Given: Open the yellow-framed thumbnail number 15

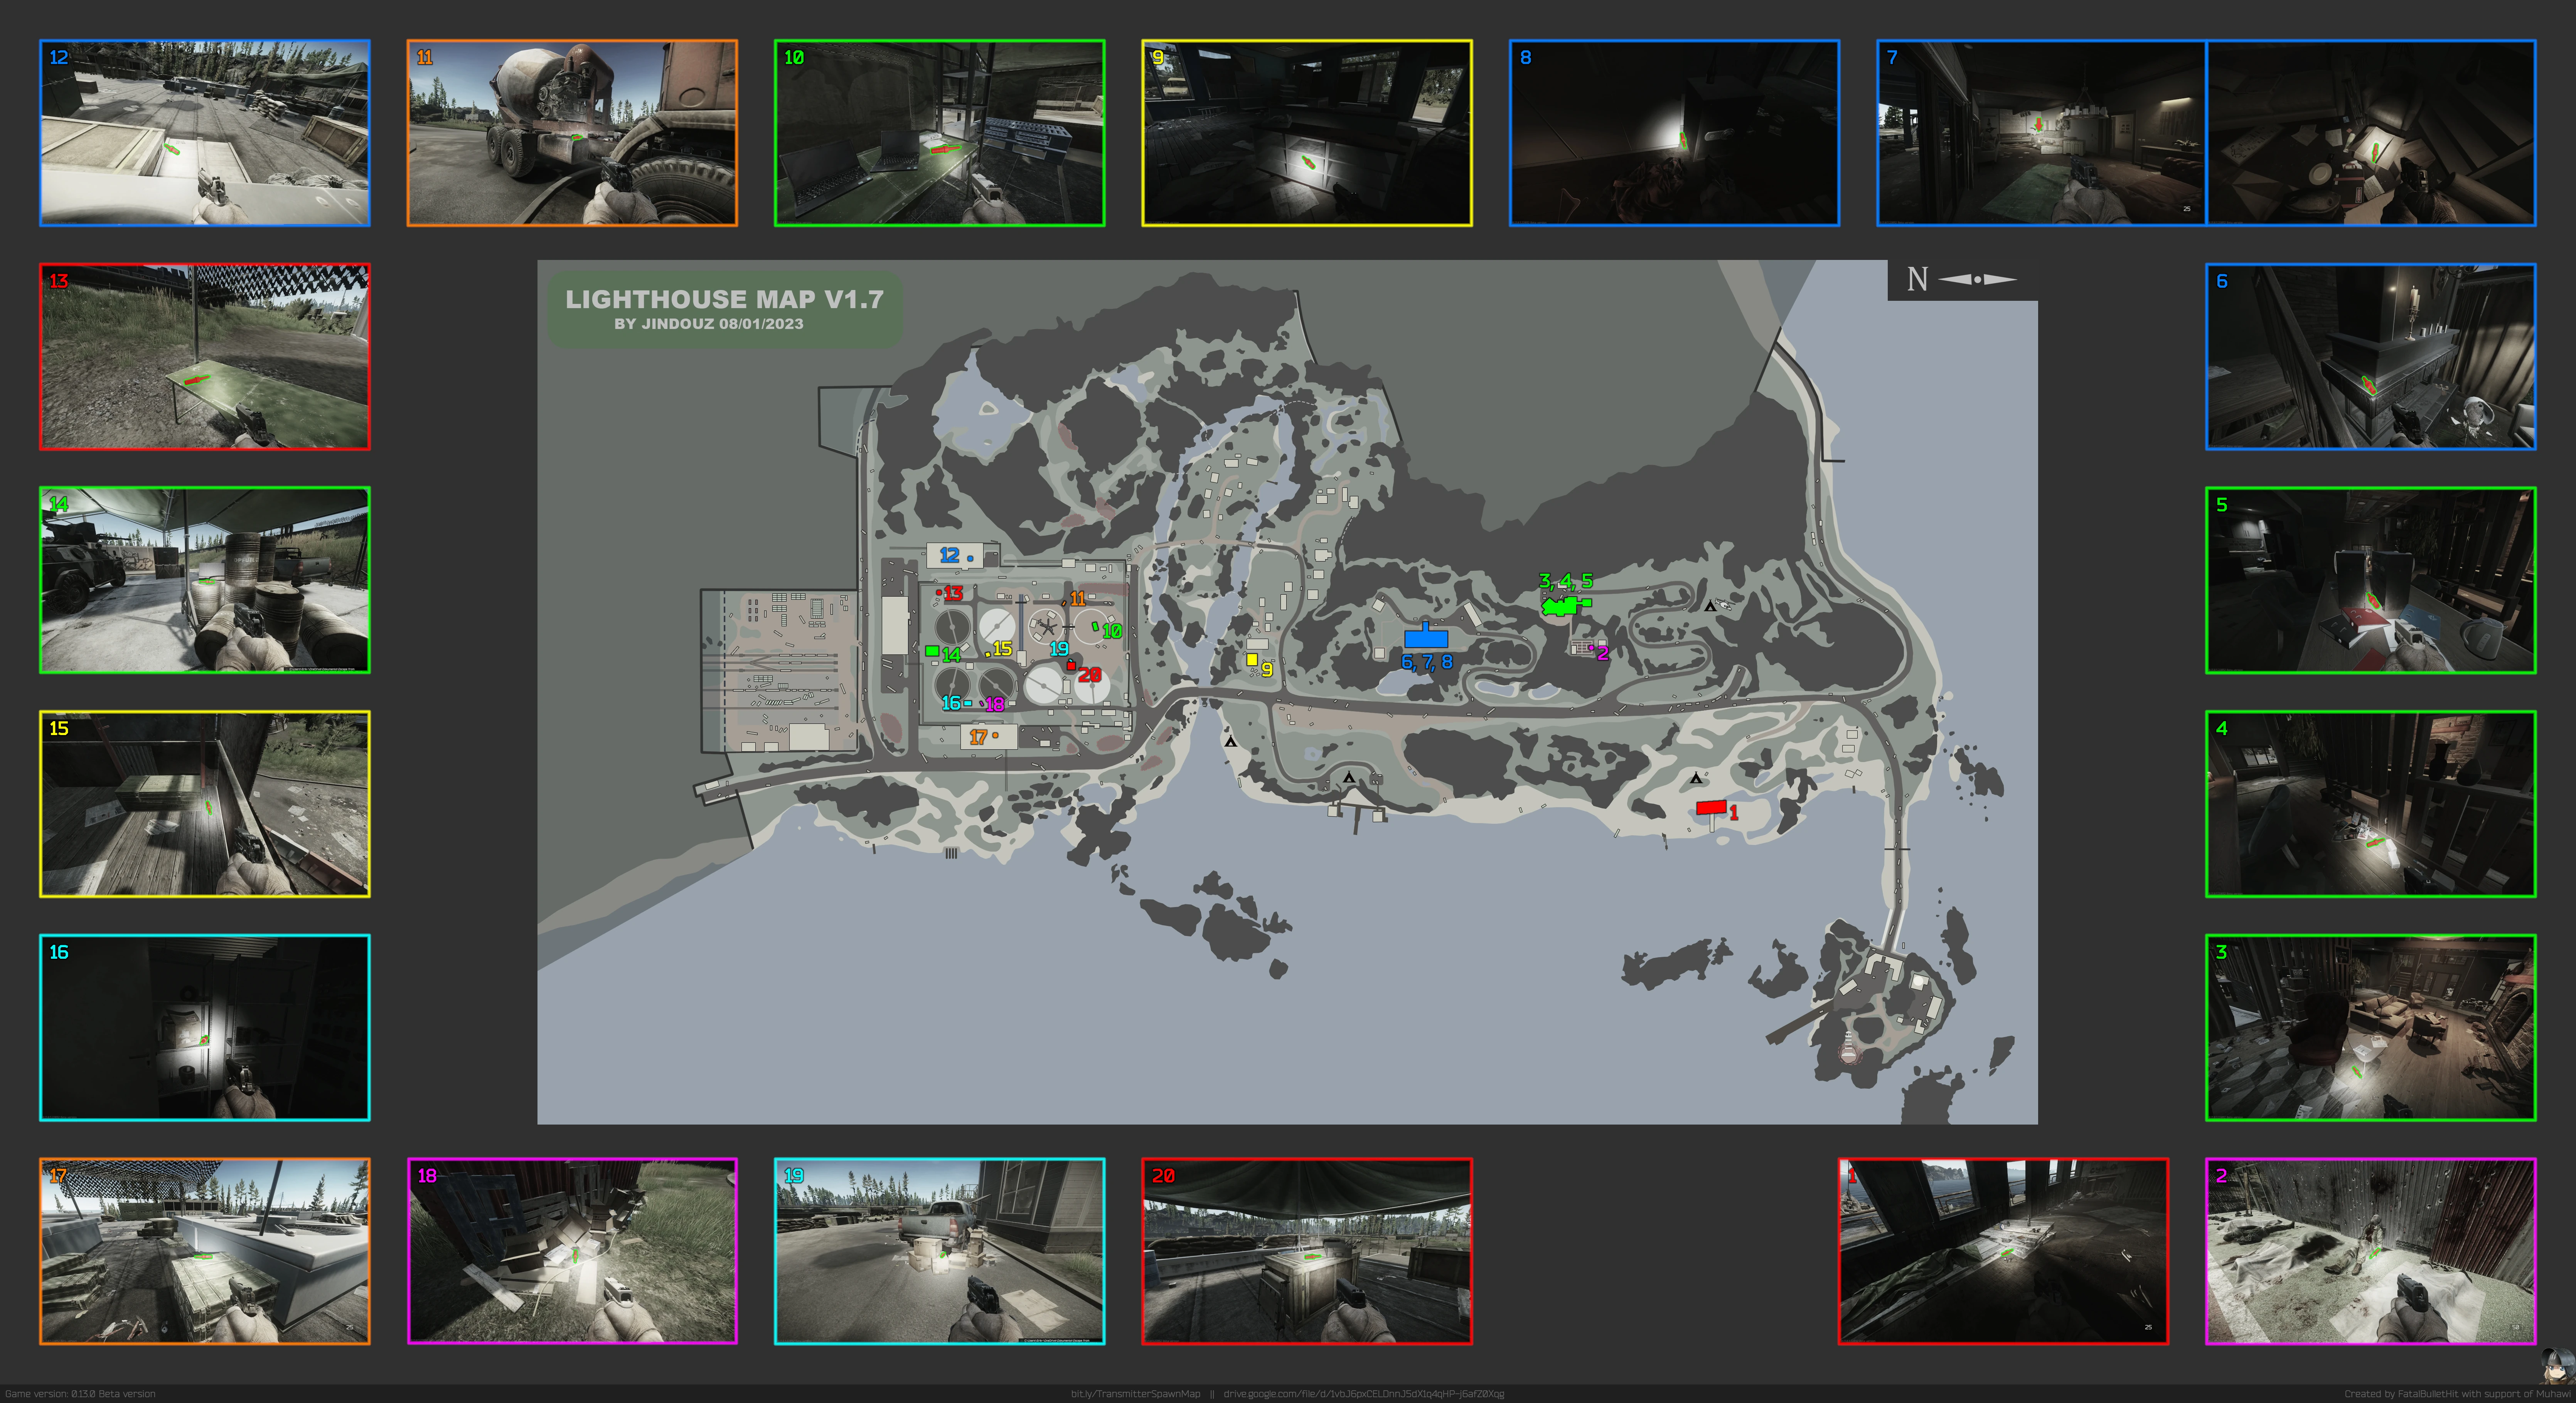Looking at the screenshot, I should [205, 804].
